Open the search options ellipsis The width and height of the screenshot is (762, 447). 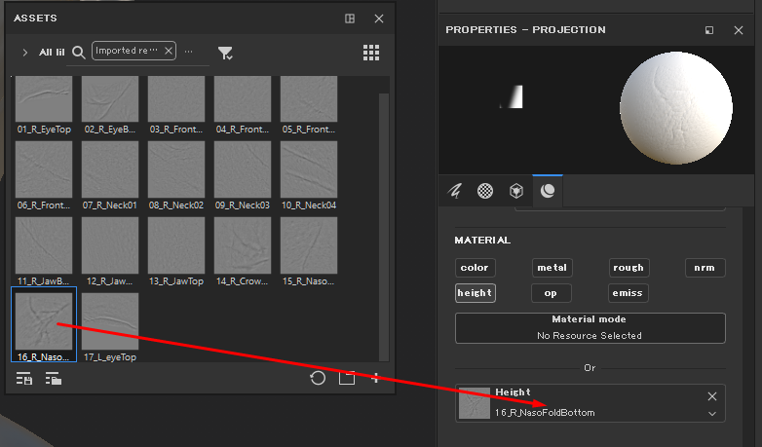coord(189,51)
